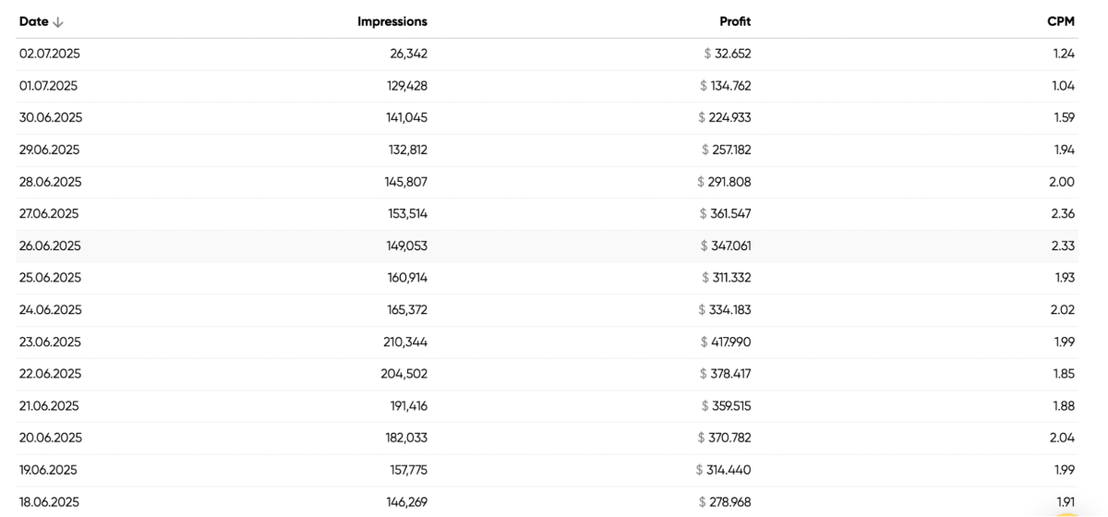This screenshot has width=1108, height=517.
Task: Select the 23.06.2025 date cell
Action: tap(50, 342)
